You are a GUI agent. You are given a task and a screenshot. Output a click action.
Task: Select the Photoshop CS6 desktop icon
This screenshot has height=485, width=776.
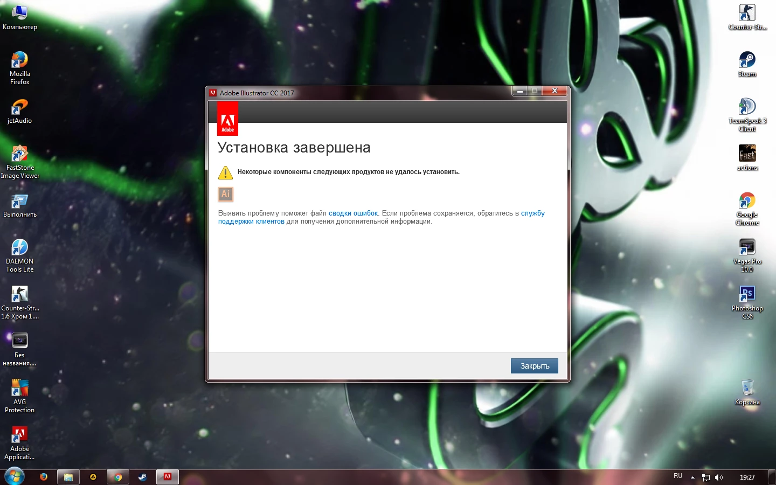[747, 302]
